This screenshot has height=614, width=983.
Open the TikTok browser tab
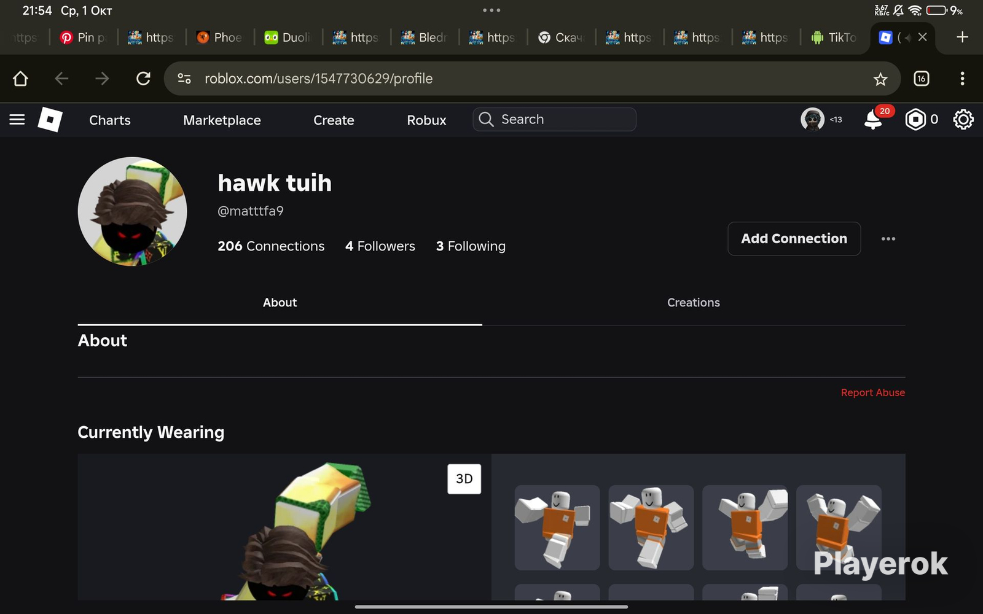click(834, 37)
